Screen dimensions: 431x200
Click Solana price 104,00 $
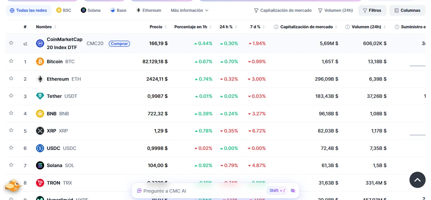(158, 165)
